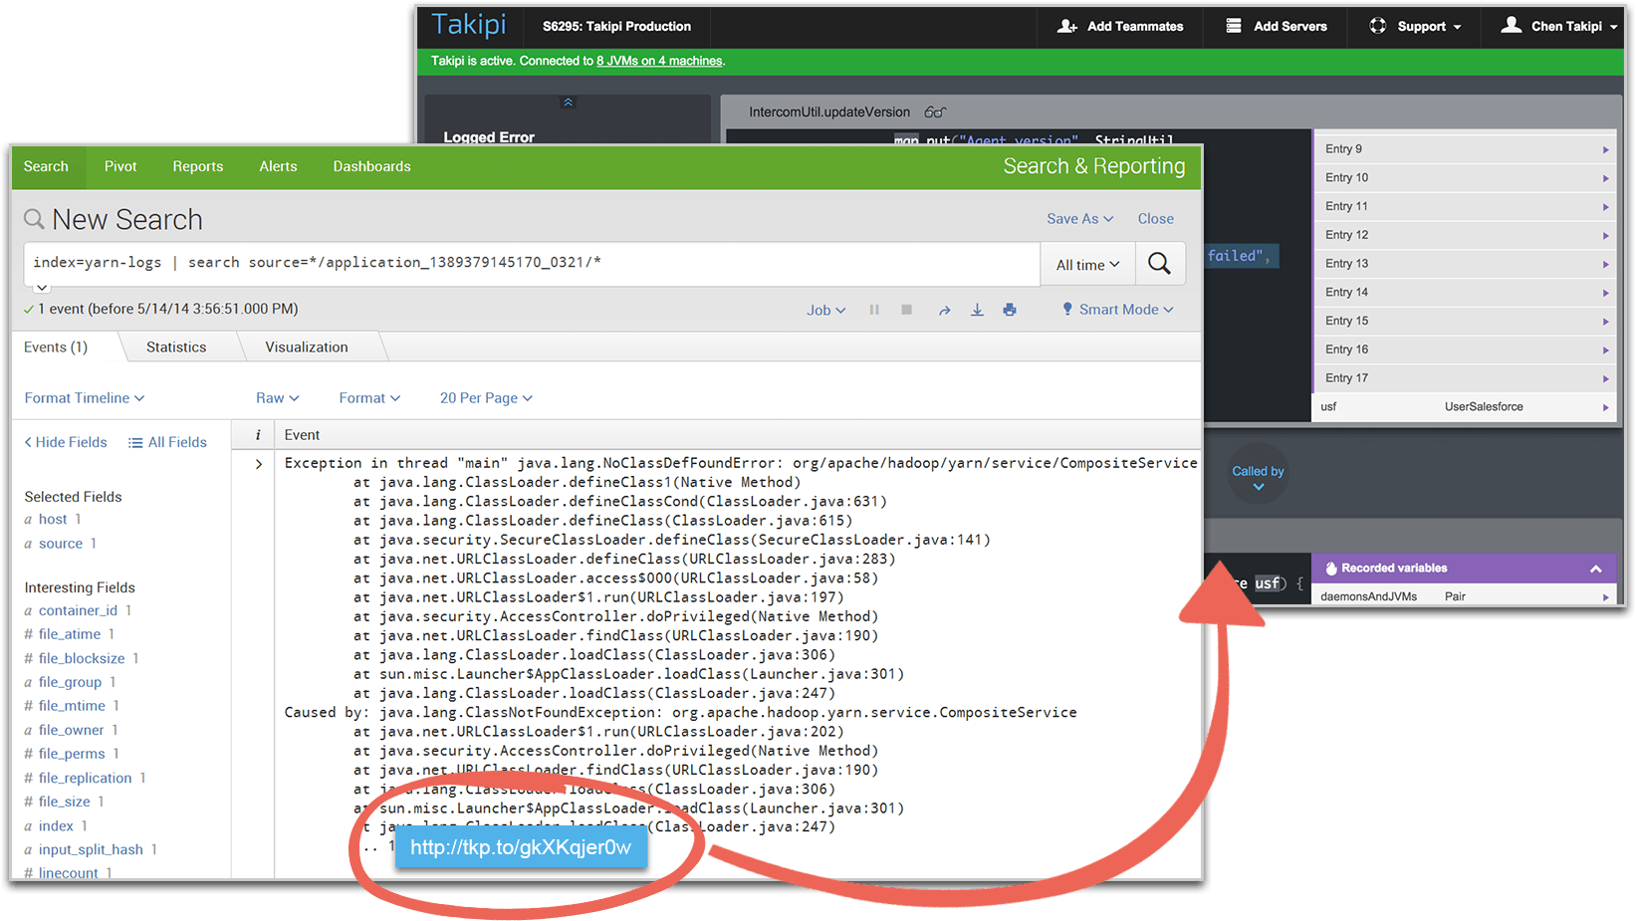Image resolution: width=1637 pixels, height=921 pixels.
Task: Select the file_replication field
Action: click(85, 779)
